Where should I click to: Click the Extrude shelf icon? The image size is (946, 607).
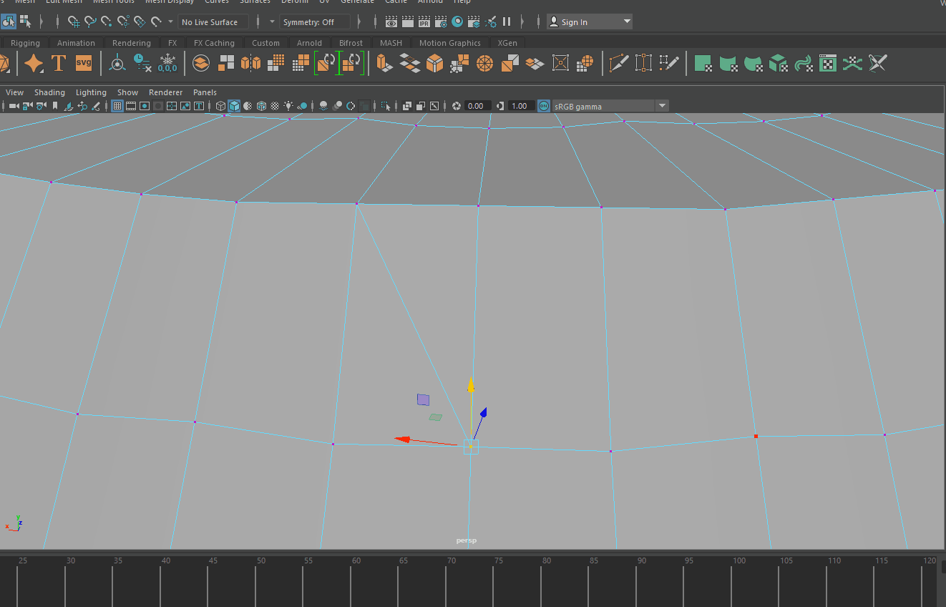(385, 64)
